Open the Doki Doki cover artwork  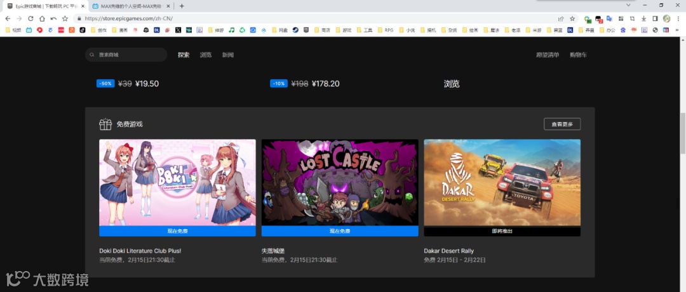[x=177, y=183]
